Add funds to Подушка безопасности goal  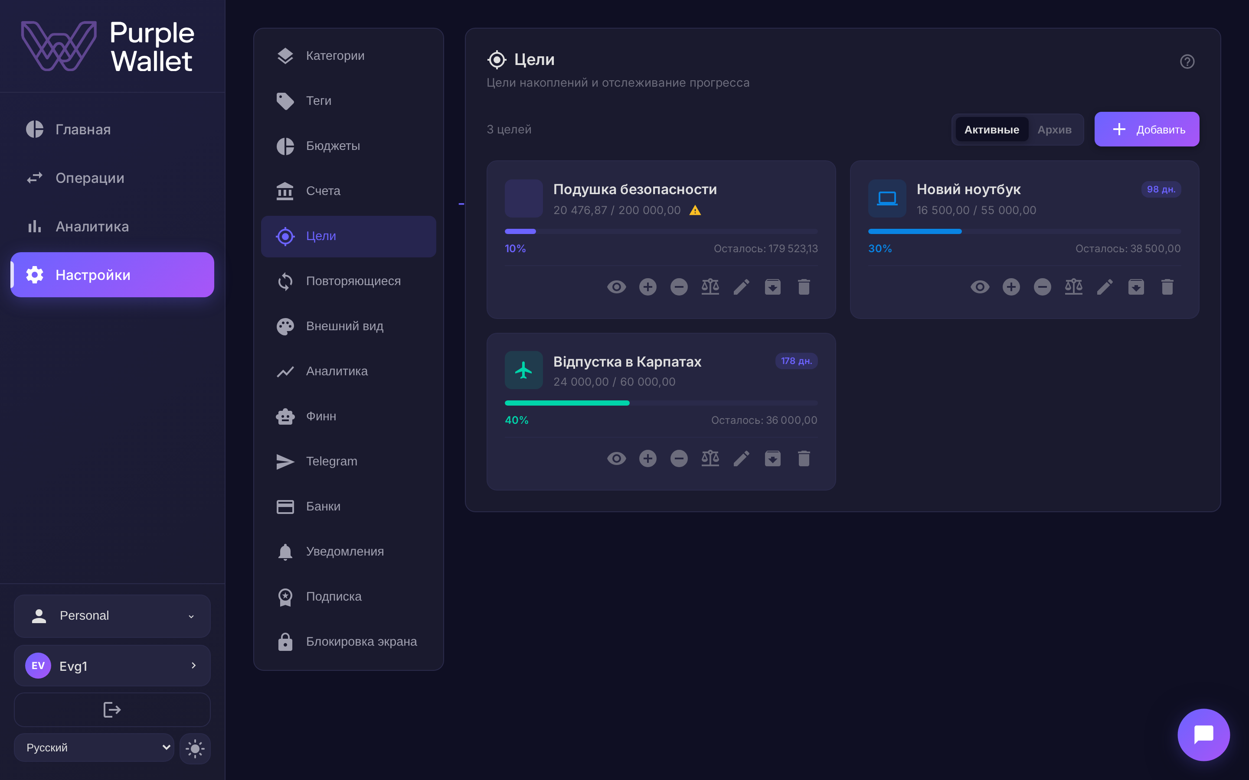tap(648, 287)
